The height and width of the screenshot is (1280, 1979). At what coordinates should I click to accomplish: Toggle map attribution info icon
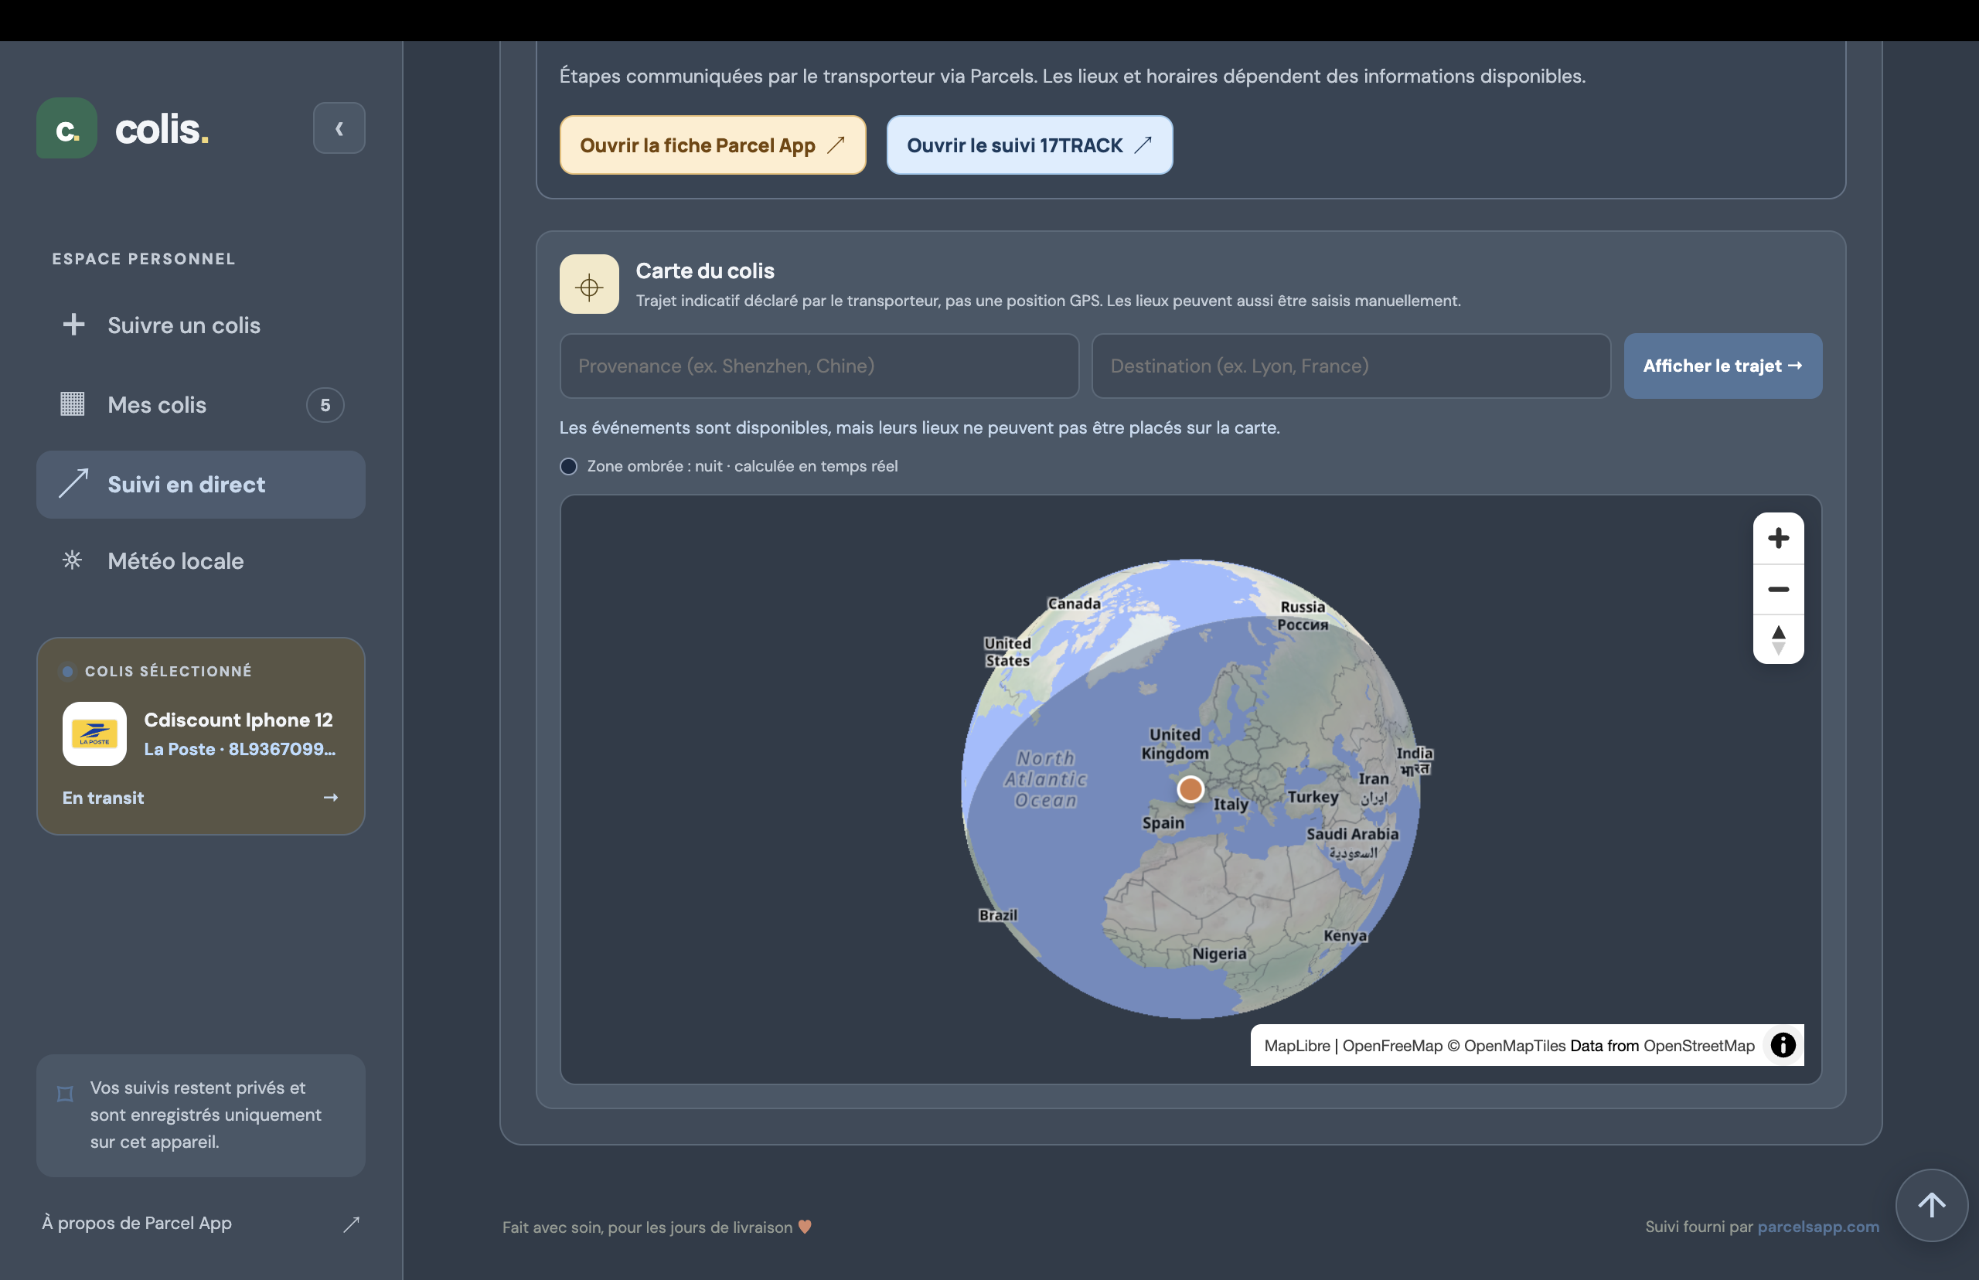tap(1782, 1045)
